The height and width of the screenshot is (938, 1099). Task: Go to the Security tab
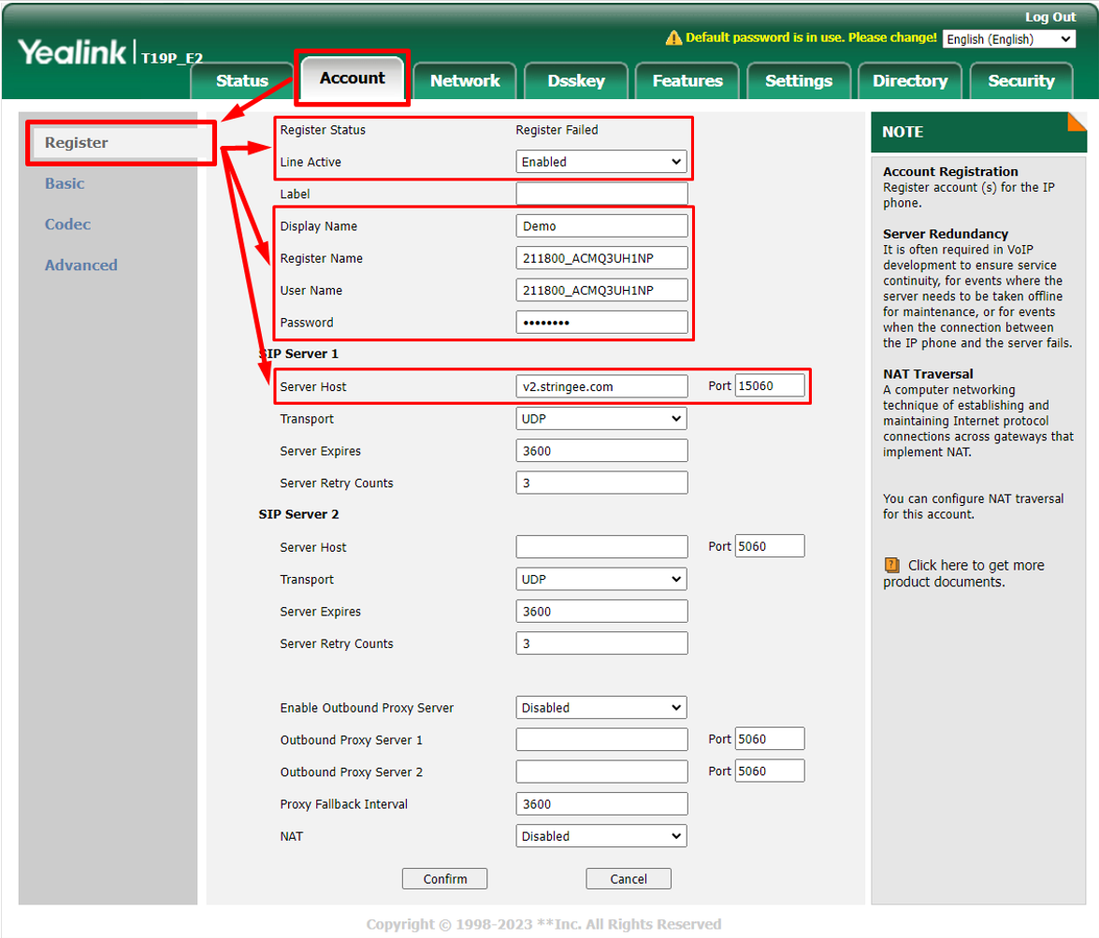pos(1020,81)
